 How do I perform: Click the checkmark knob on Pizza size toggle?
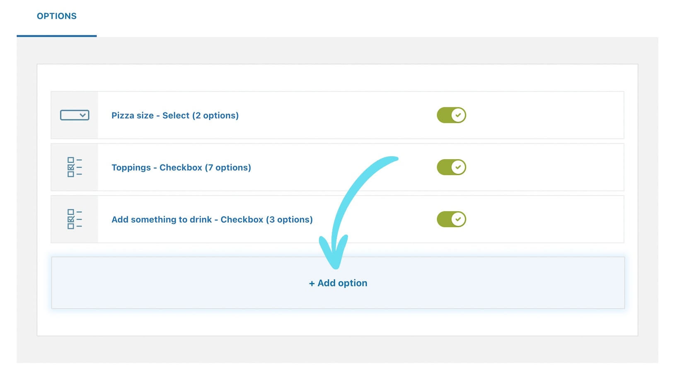tap(458, 115)
